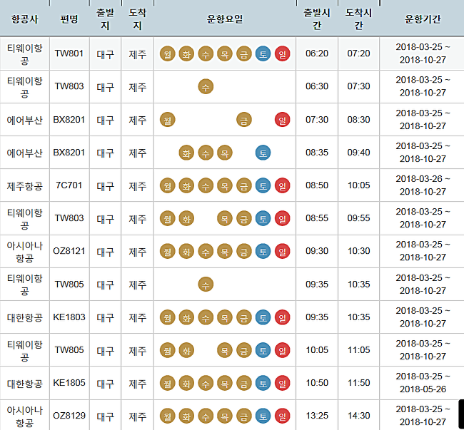Image resolution: width=464 pixels, height=430 pixels.
Task: Select the 일 badge in the 7C701 row
Action: pyautogui.click(x=282, y=185)
